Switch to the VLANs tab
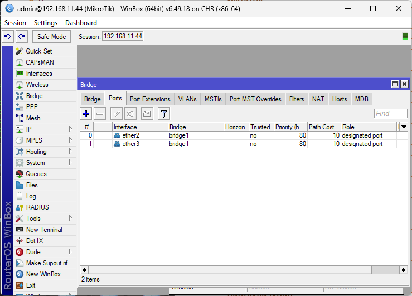 tap(187, 99)
